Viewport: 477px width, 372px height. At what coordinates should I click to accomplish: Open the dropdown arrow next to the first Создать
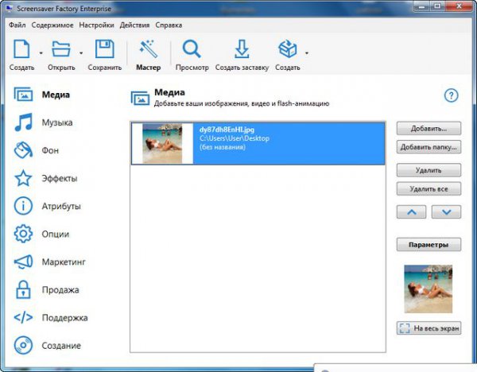(41, 53)
